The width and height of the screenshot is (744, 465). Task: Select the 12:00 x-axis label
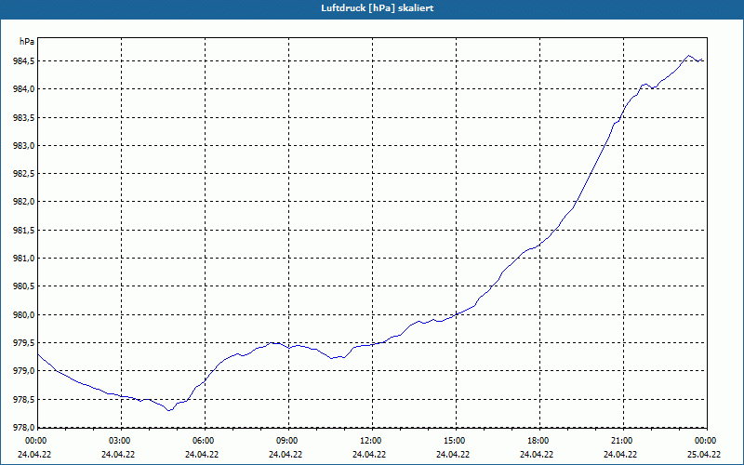point(373,441)
